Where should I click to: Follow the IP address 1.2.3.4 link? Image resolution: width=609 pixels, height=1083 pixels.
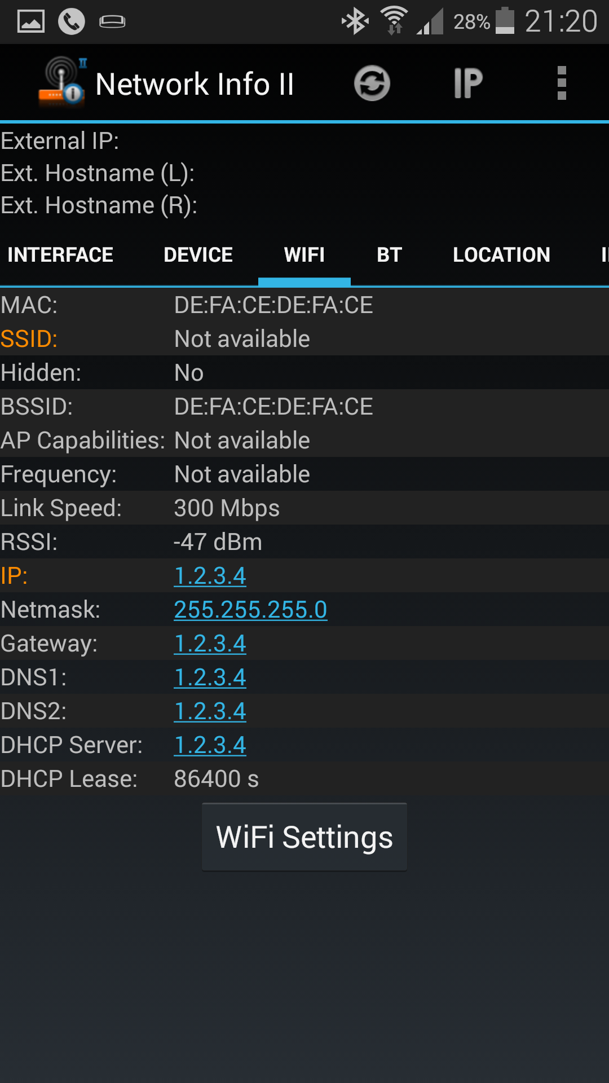pyautogui.click(x=210, y=576)
